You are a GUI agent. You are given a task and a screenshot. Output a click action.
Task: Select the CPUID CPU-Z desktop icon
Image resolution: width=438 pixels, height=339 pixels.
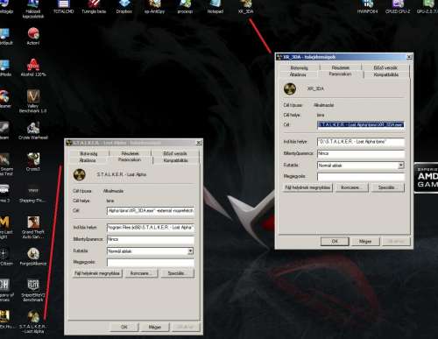[x=398, y=7]
